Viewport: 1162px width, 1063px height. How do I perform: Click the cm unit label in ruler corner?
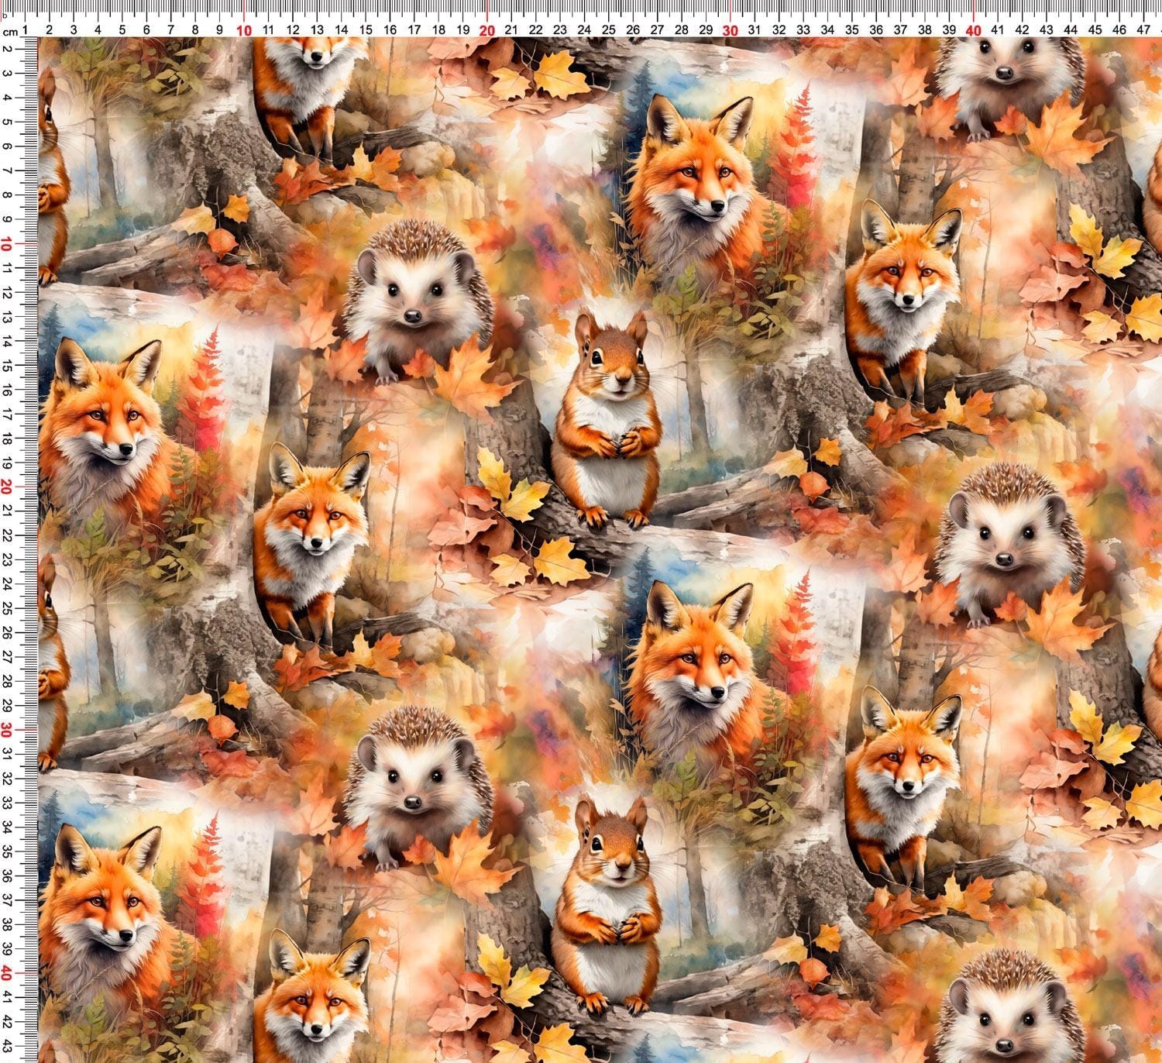[x=10, y=32]
